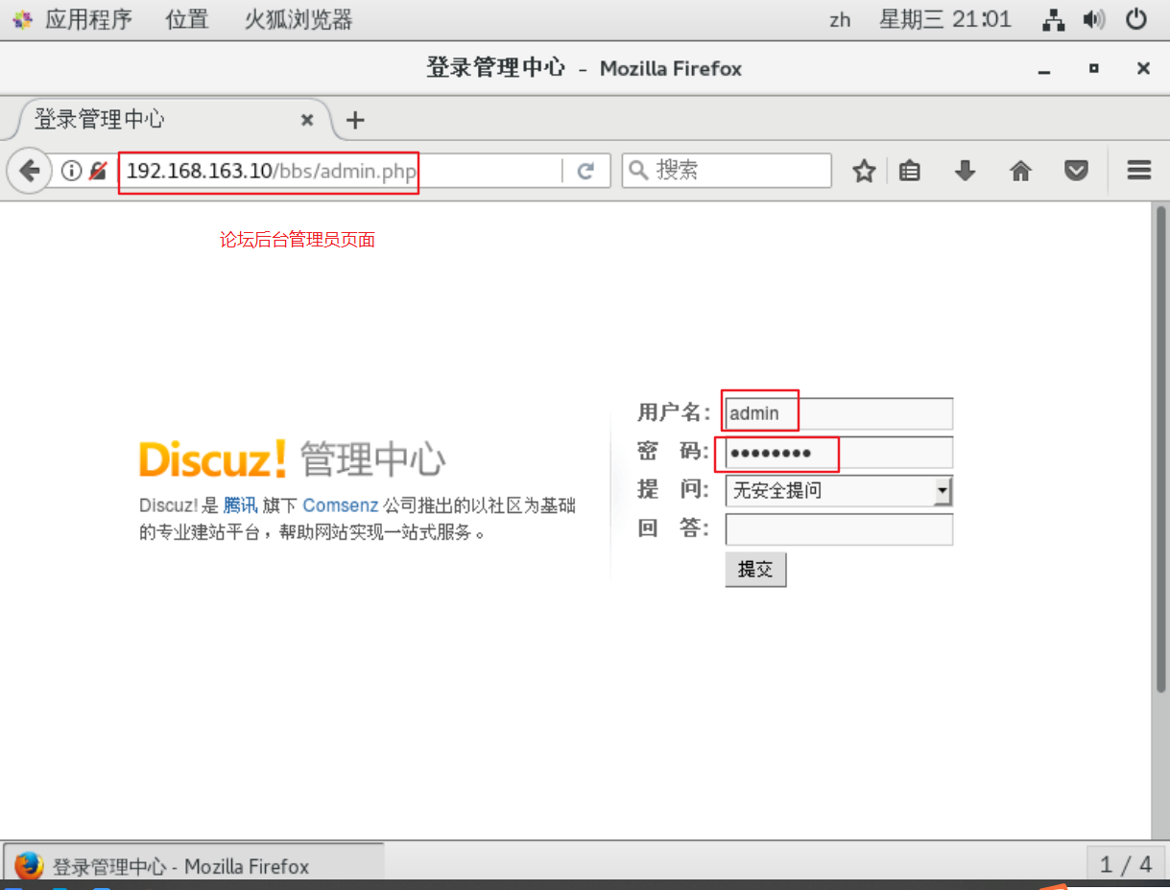Maximize the Firefox window
This screenshot has height=890, width=1170.
point(1093,69)
